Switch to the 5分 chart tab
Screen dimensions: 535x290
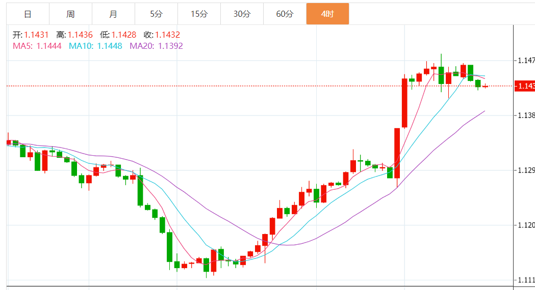click(156, 14)
